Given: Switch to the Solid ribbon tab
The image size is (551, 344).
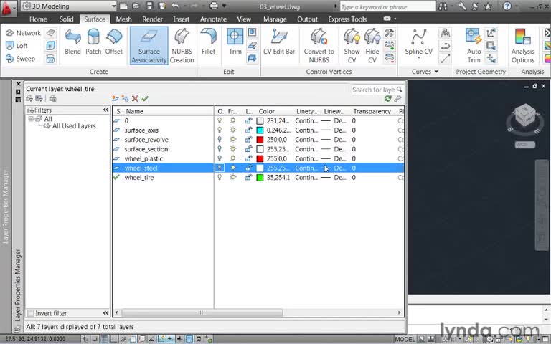Looking at the screenshot, I should 66,19.
